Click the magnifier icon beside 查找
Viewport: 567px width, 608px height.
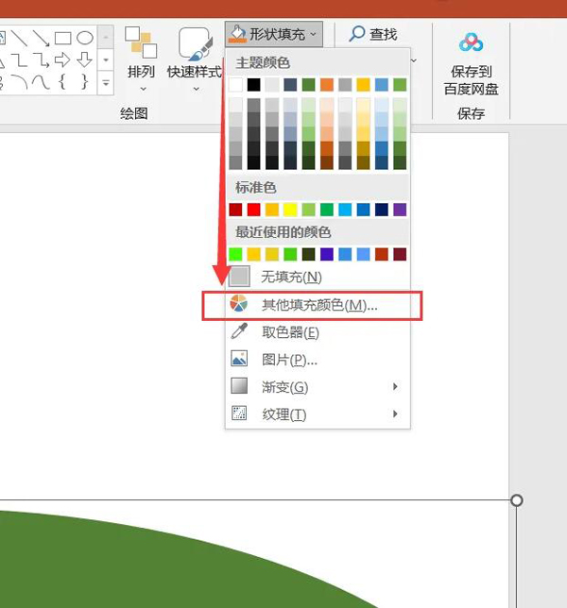point(356,34)
